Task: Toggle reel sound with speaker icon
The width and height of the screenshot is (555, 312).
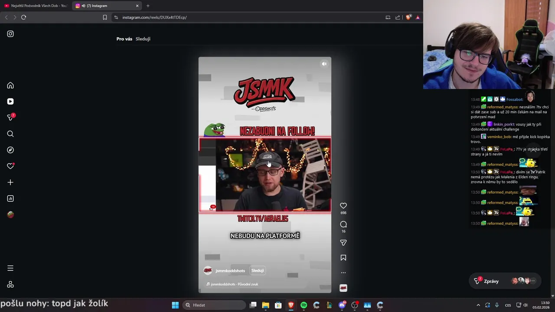Action: point(324,64)
